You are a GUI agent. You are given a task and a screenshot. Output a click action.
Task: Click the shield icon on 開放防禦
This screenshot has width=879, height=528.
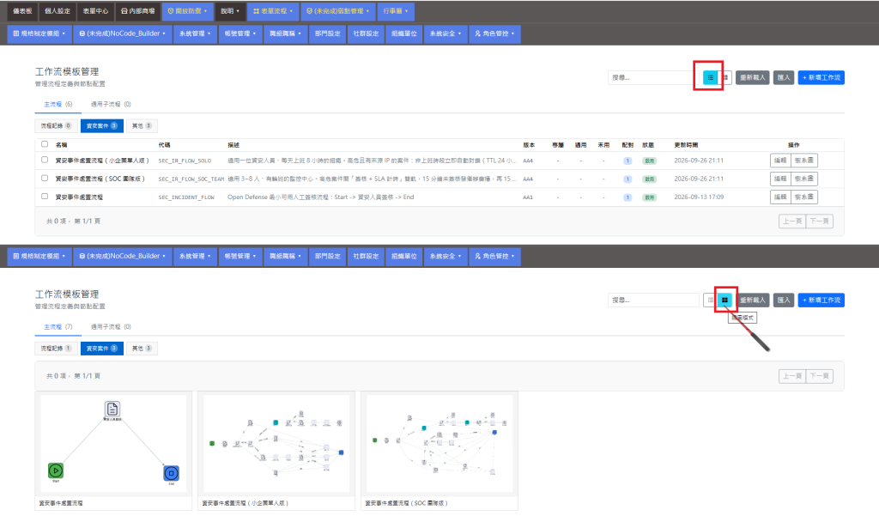click(171, 11)
